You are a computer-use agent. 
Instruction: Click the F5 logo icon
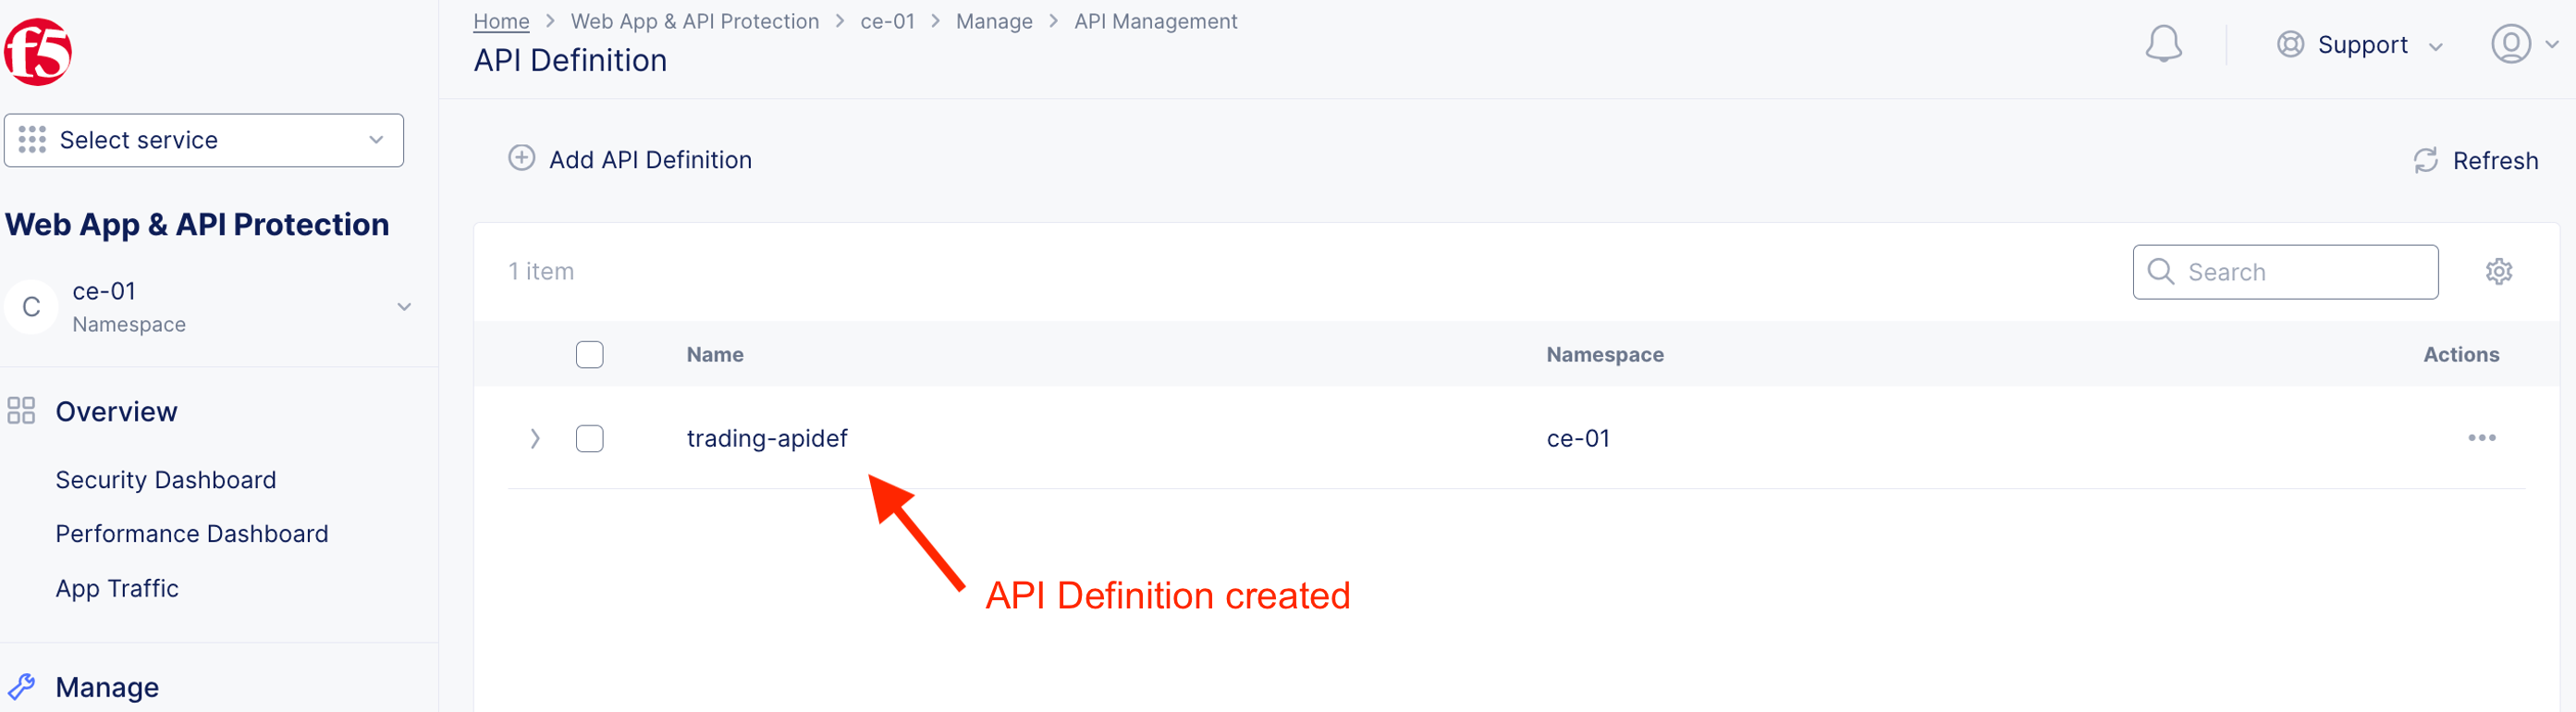pyautogui.click(x=38, y=52)
